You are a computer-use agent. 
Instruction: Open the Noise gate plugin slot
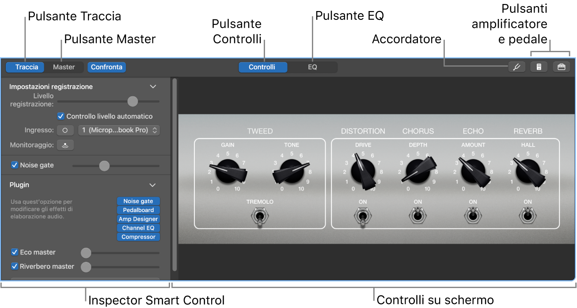(138, 202)
